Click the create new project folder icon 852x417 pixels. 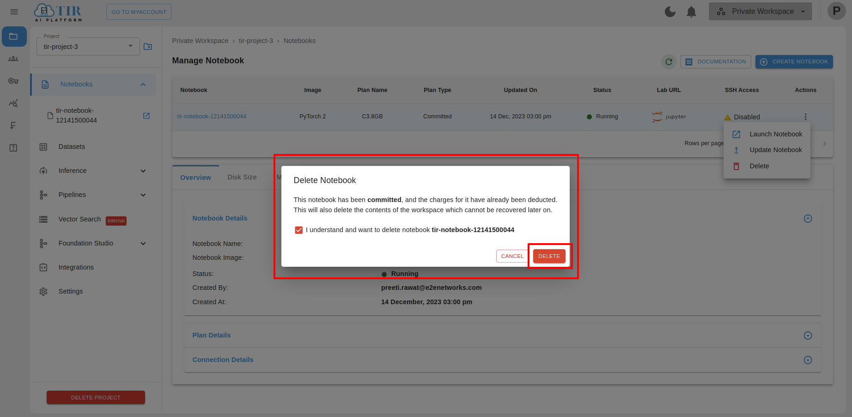click(148, 47)
